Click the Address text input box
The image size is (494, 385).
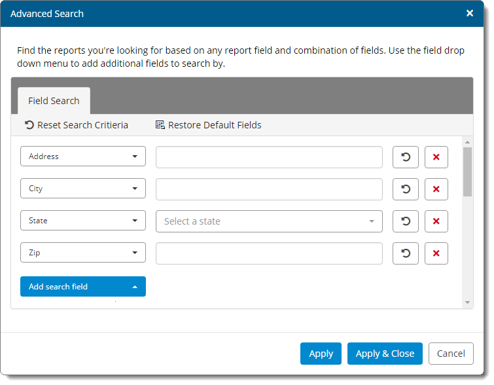click(x=269, y=157)
